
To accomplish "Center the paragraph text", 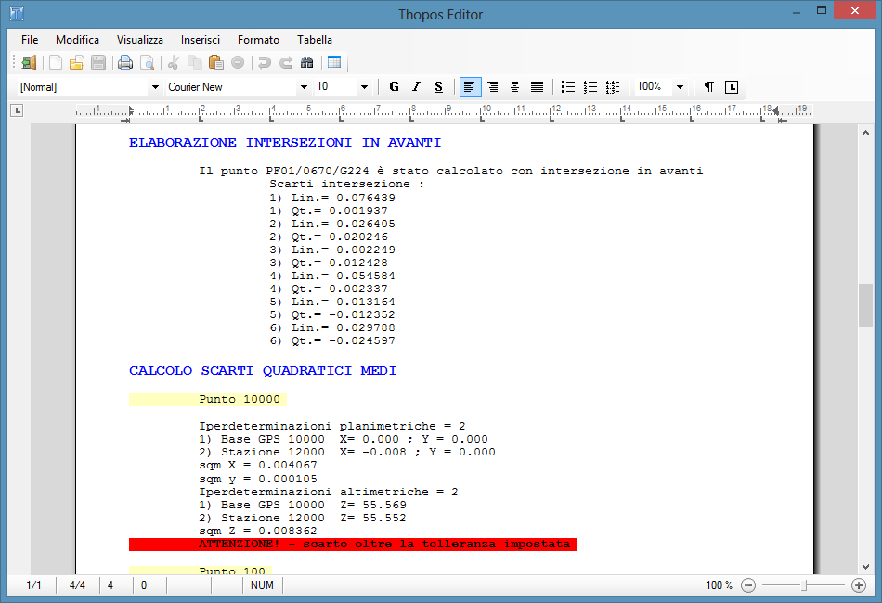I will click(514, 86).
